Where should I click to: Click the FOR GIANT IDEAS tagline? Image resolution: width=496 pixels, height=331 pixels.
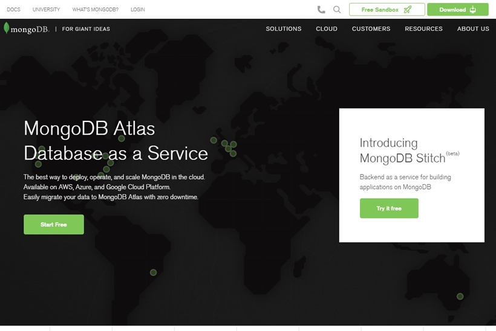point(86,29)
